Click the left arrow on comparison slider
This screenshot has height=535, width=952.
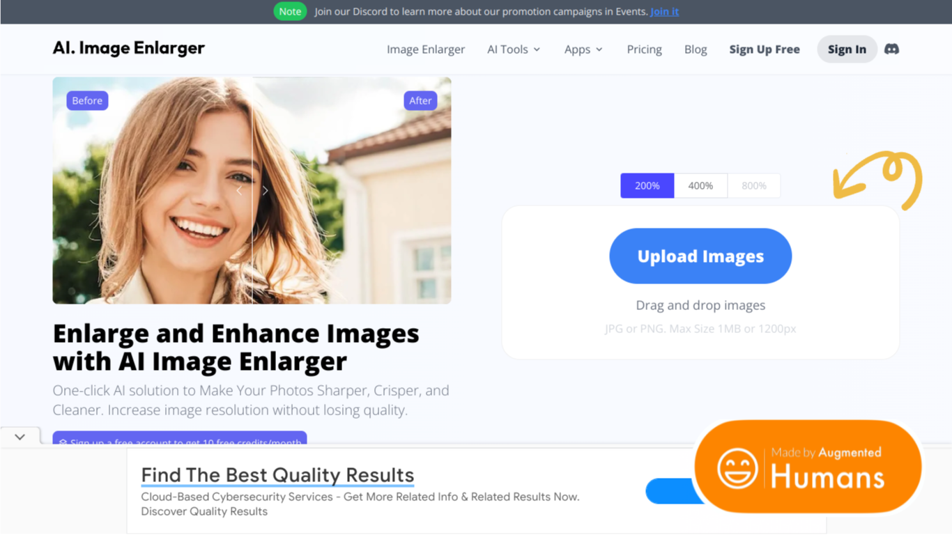[x=239, y=190]
